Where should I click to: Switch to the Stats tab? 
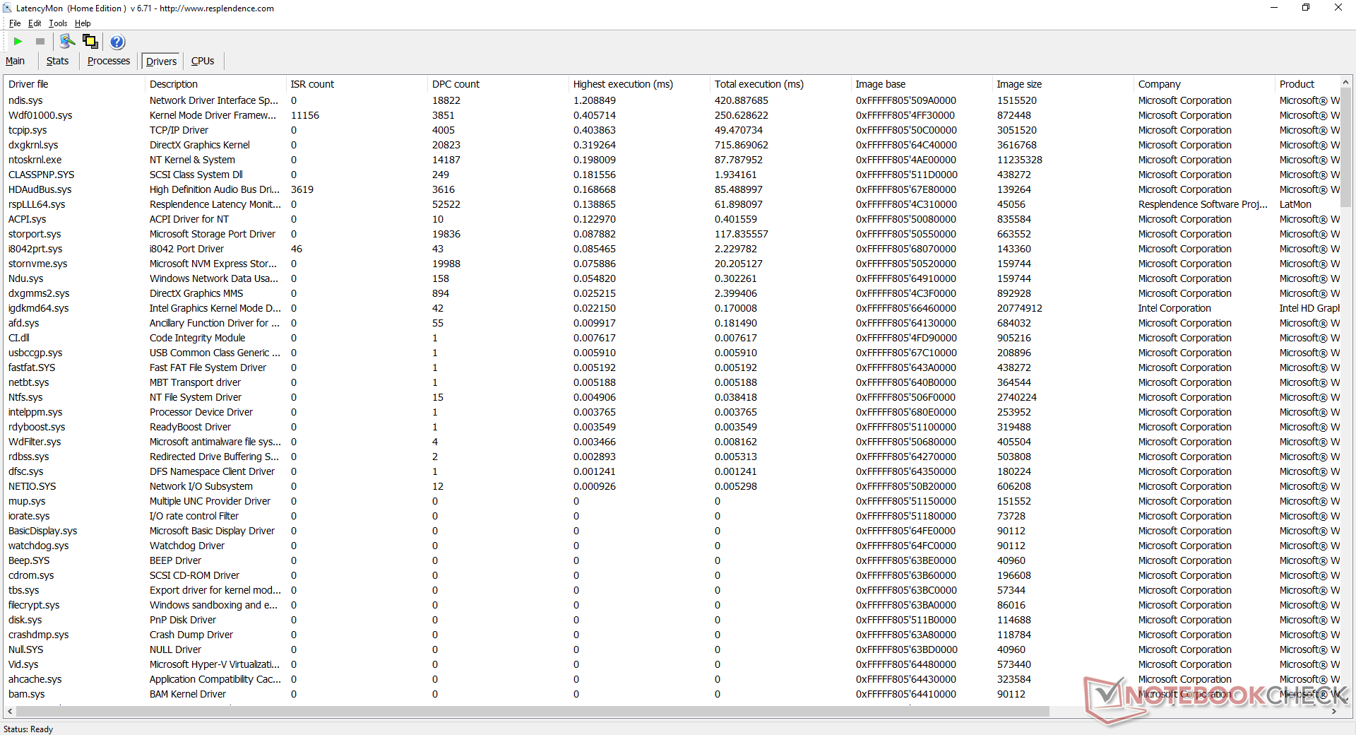tap(57, 61)
